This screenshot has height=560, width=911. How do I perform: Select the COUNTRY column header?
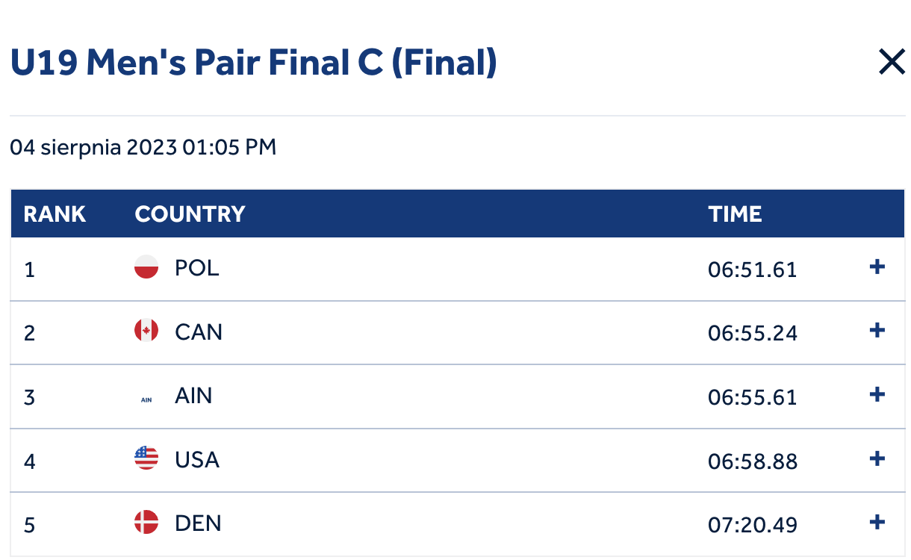[x=190, y=214]
